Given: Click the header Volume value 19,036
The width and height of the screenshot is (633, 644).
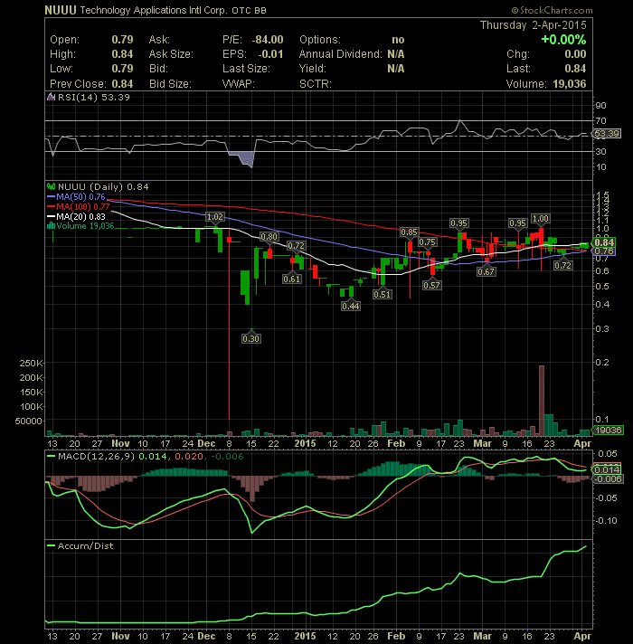Looking at the screenshot, I should point(570,84).
